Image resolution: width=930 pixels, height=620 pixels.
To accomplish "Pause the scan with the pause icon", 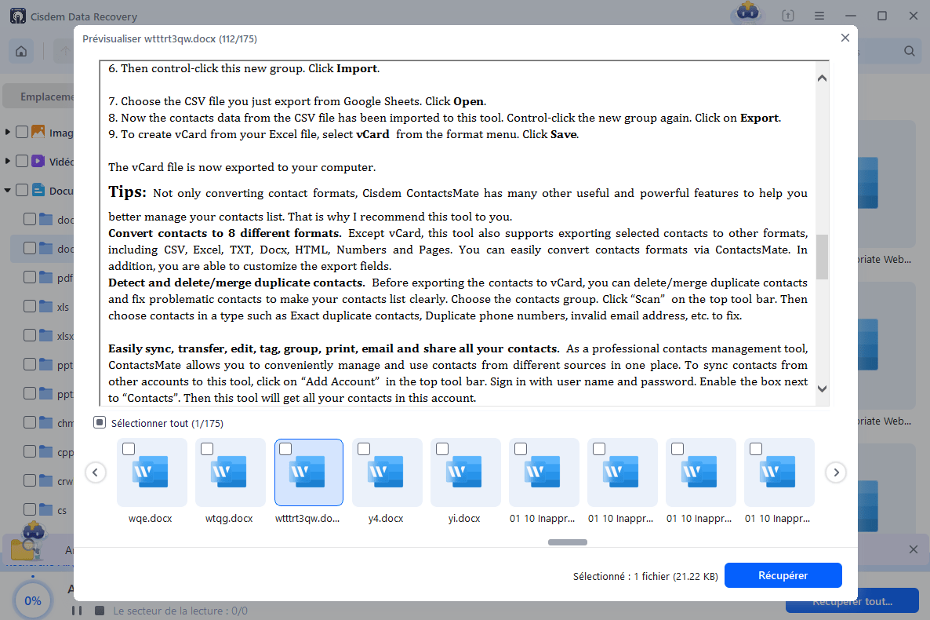I will click(77, 611).
